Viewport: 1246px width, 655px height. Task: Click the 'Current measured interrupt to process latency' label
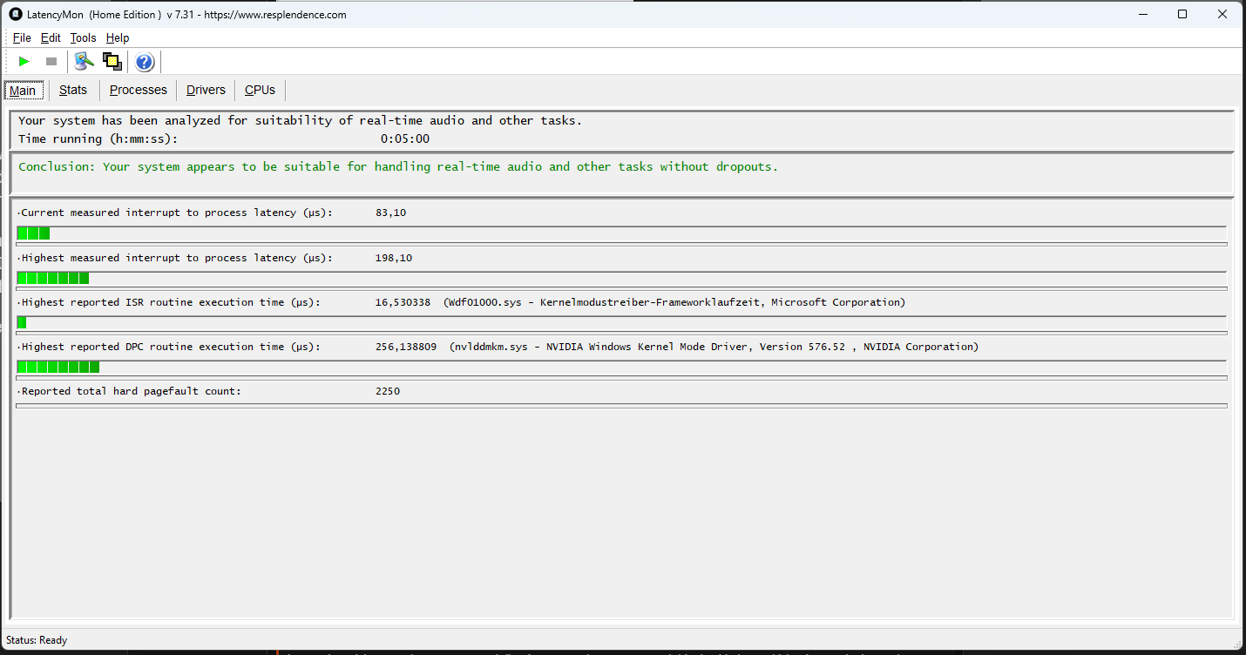(175, 213)
